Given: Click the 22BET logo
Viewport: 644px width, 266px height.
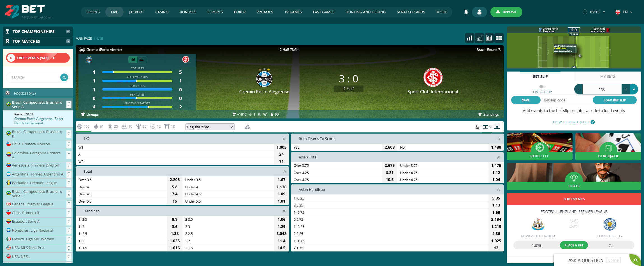Looking at the screenshot, I should 29,12.
